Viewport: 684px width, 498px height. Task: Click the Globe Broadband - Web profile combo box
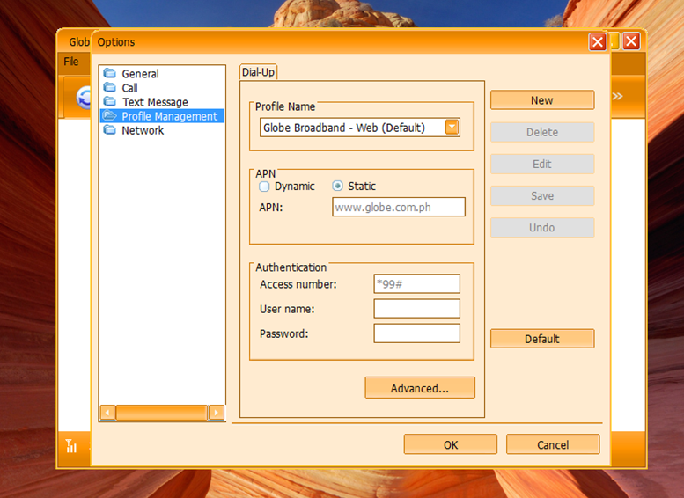pyautogui.click(x=359, y=128)
